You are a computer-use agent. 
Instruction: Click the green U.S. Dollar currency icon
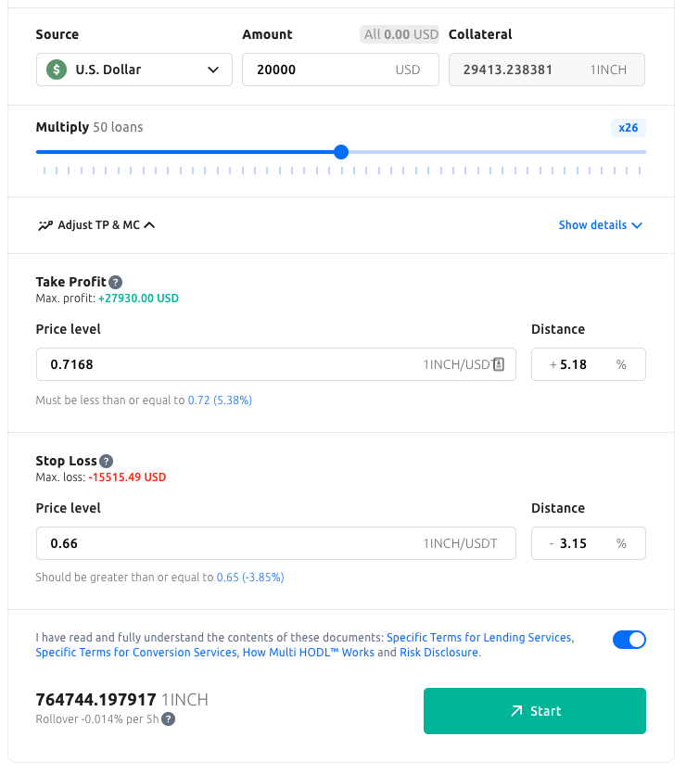click(x=57, y=70)
